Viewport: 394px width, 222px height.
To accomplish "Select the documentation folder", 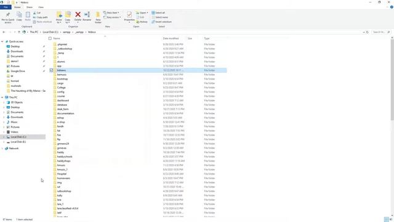I will pyautogui.click(x=65, y=113).
